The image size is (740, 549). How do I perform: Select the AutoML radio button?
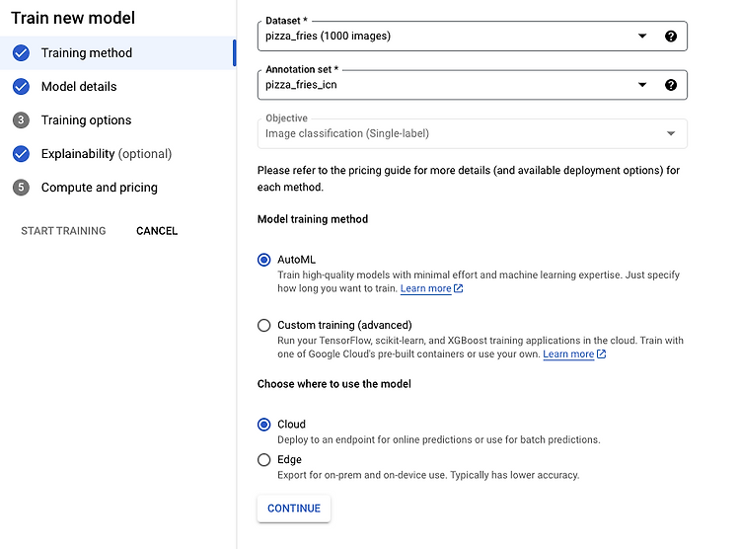pyautogui.click(x=264, y=260)
